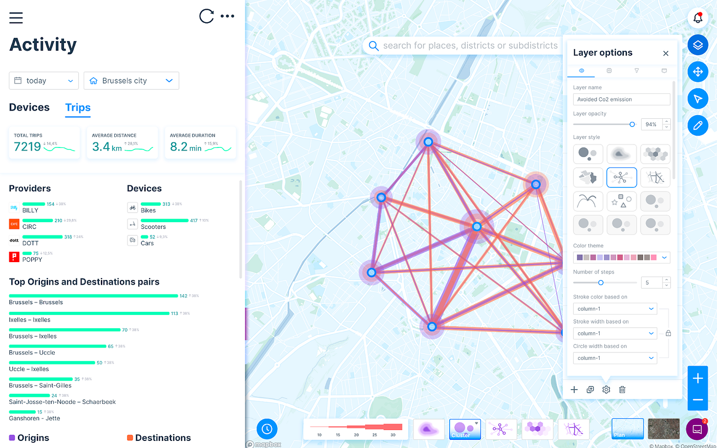Switch basemap to satellite view
717x448 pixels.
663,429
